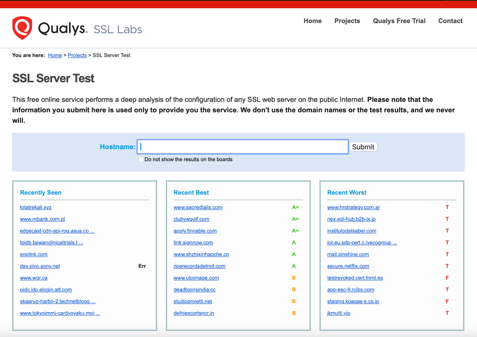The height and width of the screenshot is (337, 477).
Task: Follow the Home breadcrumb link
Action: tap(55, 55)
